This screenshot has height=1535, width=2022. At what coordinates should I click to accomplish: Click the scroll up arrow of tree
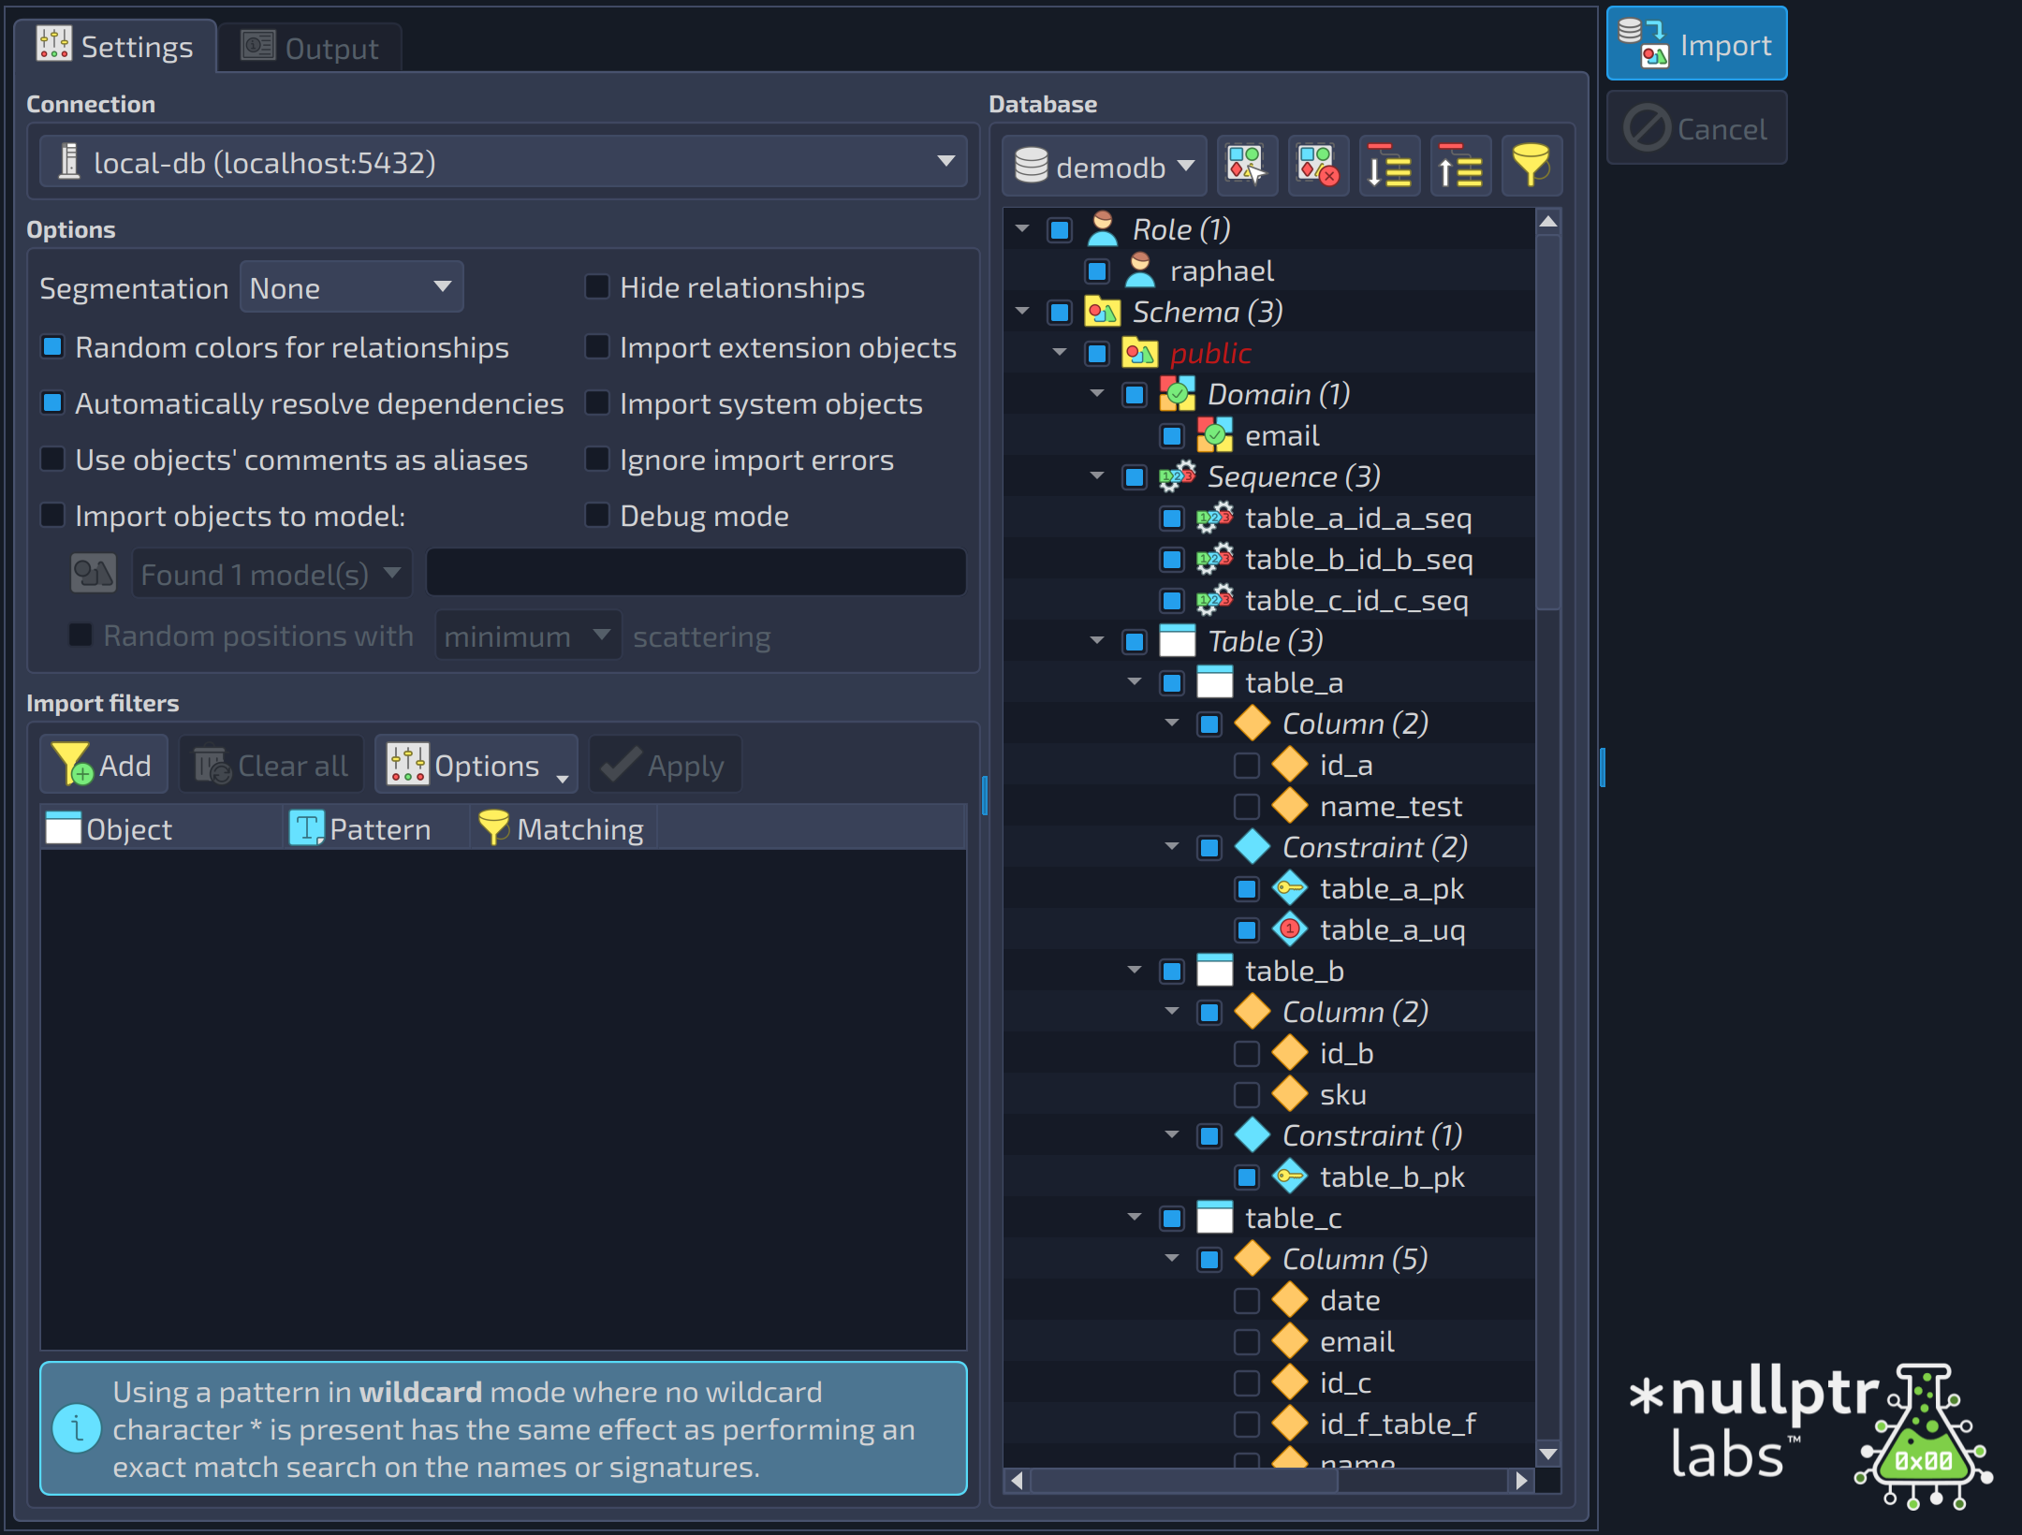pyautogui.click(x=1548, y=222)
